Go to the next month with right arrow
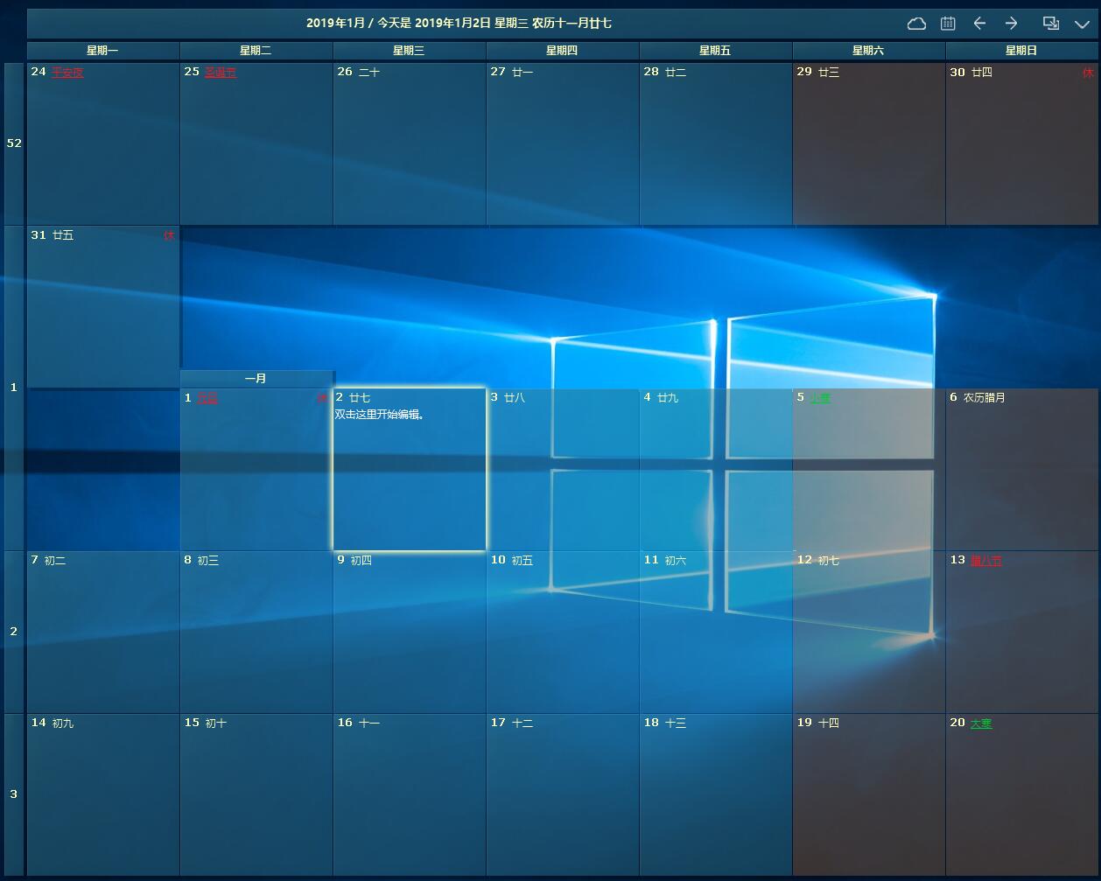The image size is (1101, 881). point(1011,24)
